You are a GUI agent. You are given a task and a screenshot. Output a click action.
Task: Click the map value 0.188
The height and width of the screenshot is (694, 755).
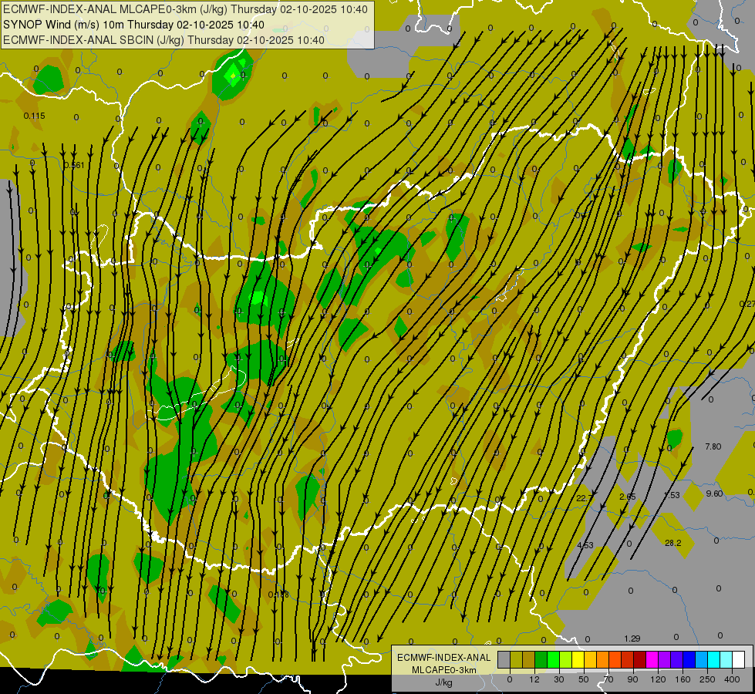[278, 595]
